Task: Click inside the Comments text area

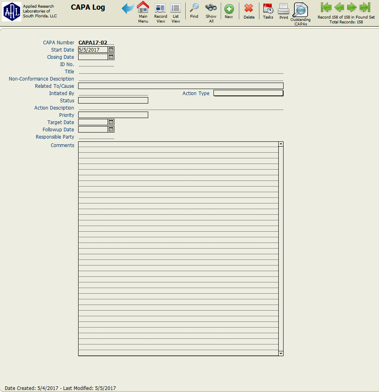Action: click(x=178, y=249)
